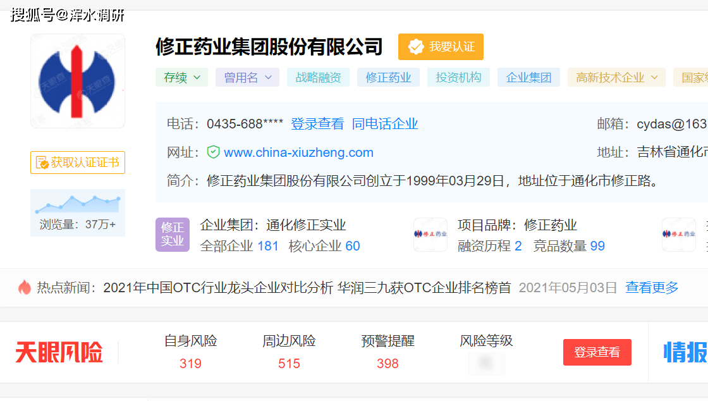Open the 通化修正实业 enterprise group
This screenshot has width=708, height=401.
[306, 225]
